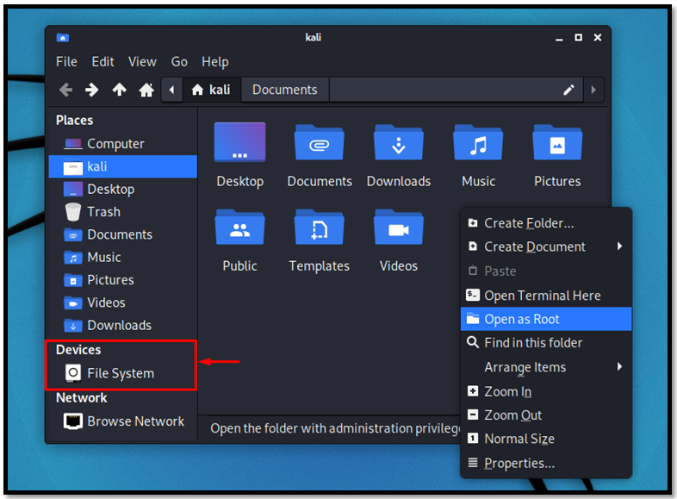Click the file manager icon in title bar

tap(63, 38)
